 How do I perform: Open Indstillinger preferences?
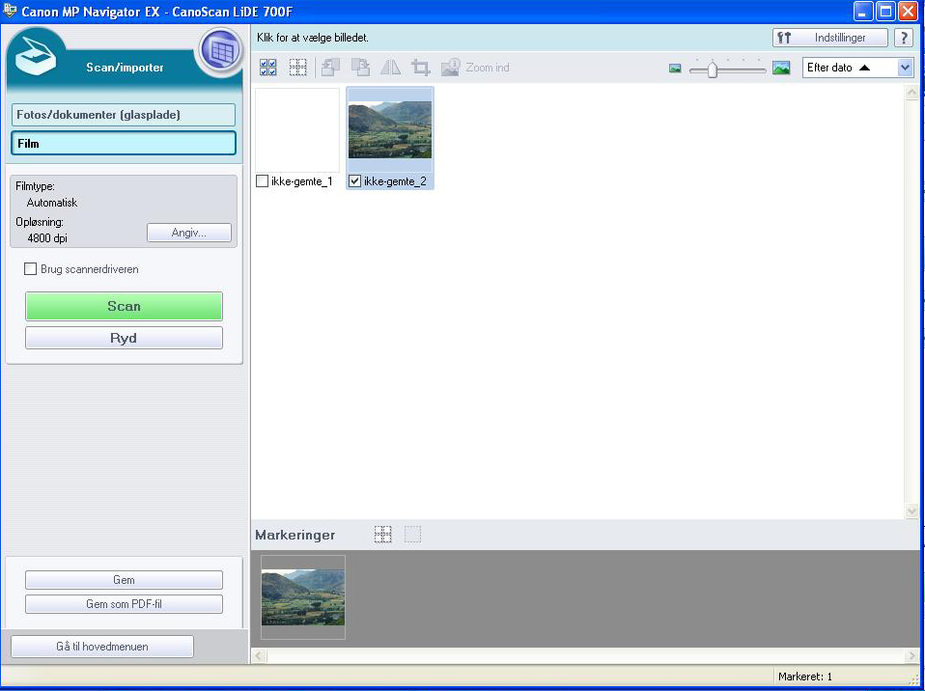pos(830,38)
